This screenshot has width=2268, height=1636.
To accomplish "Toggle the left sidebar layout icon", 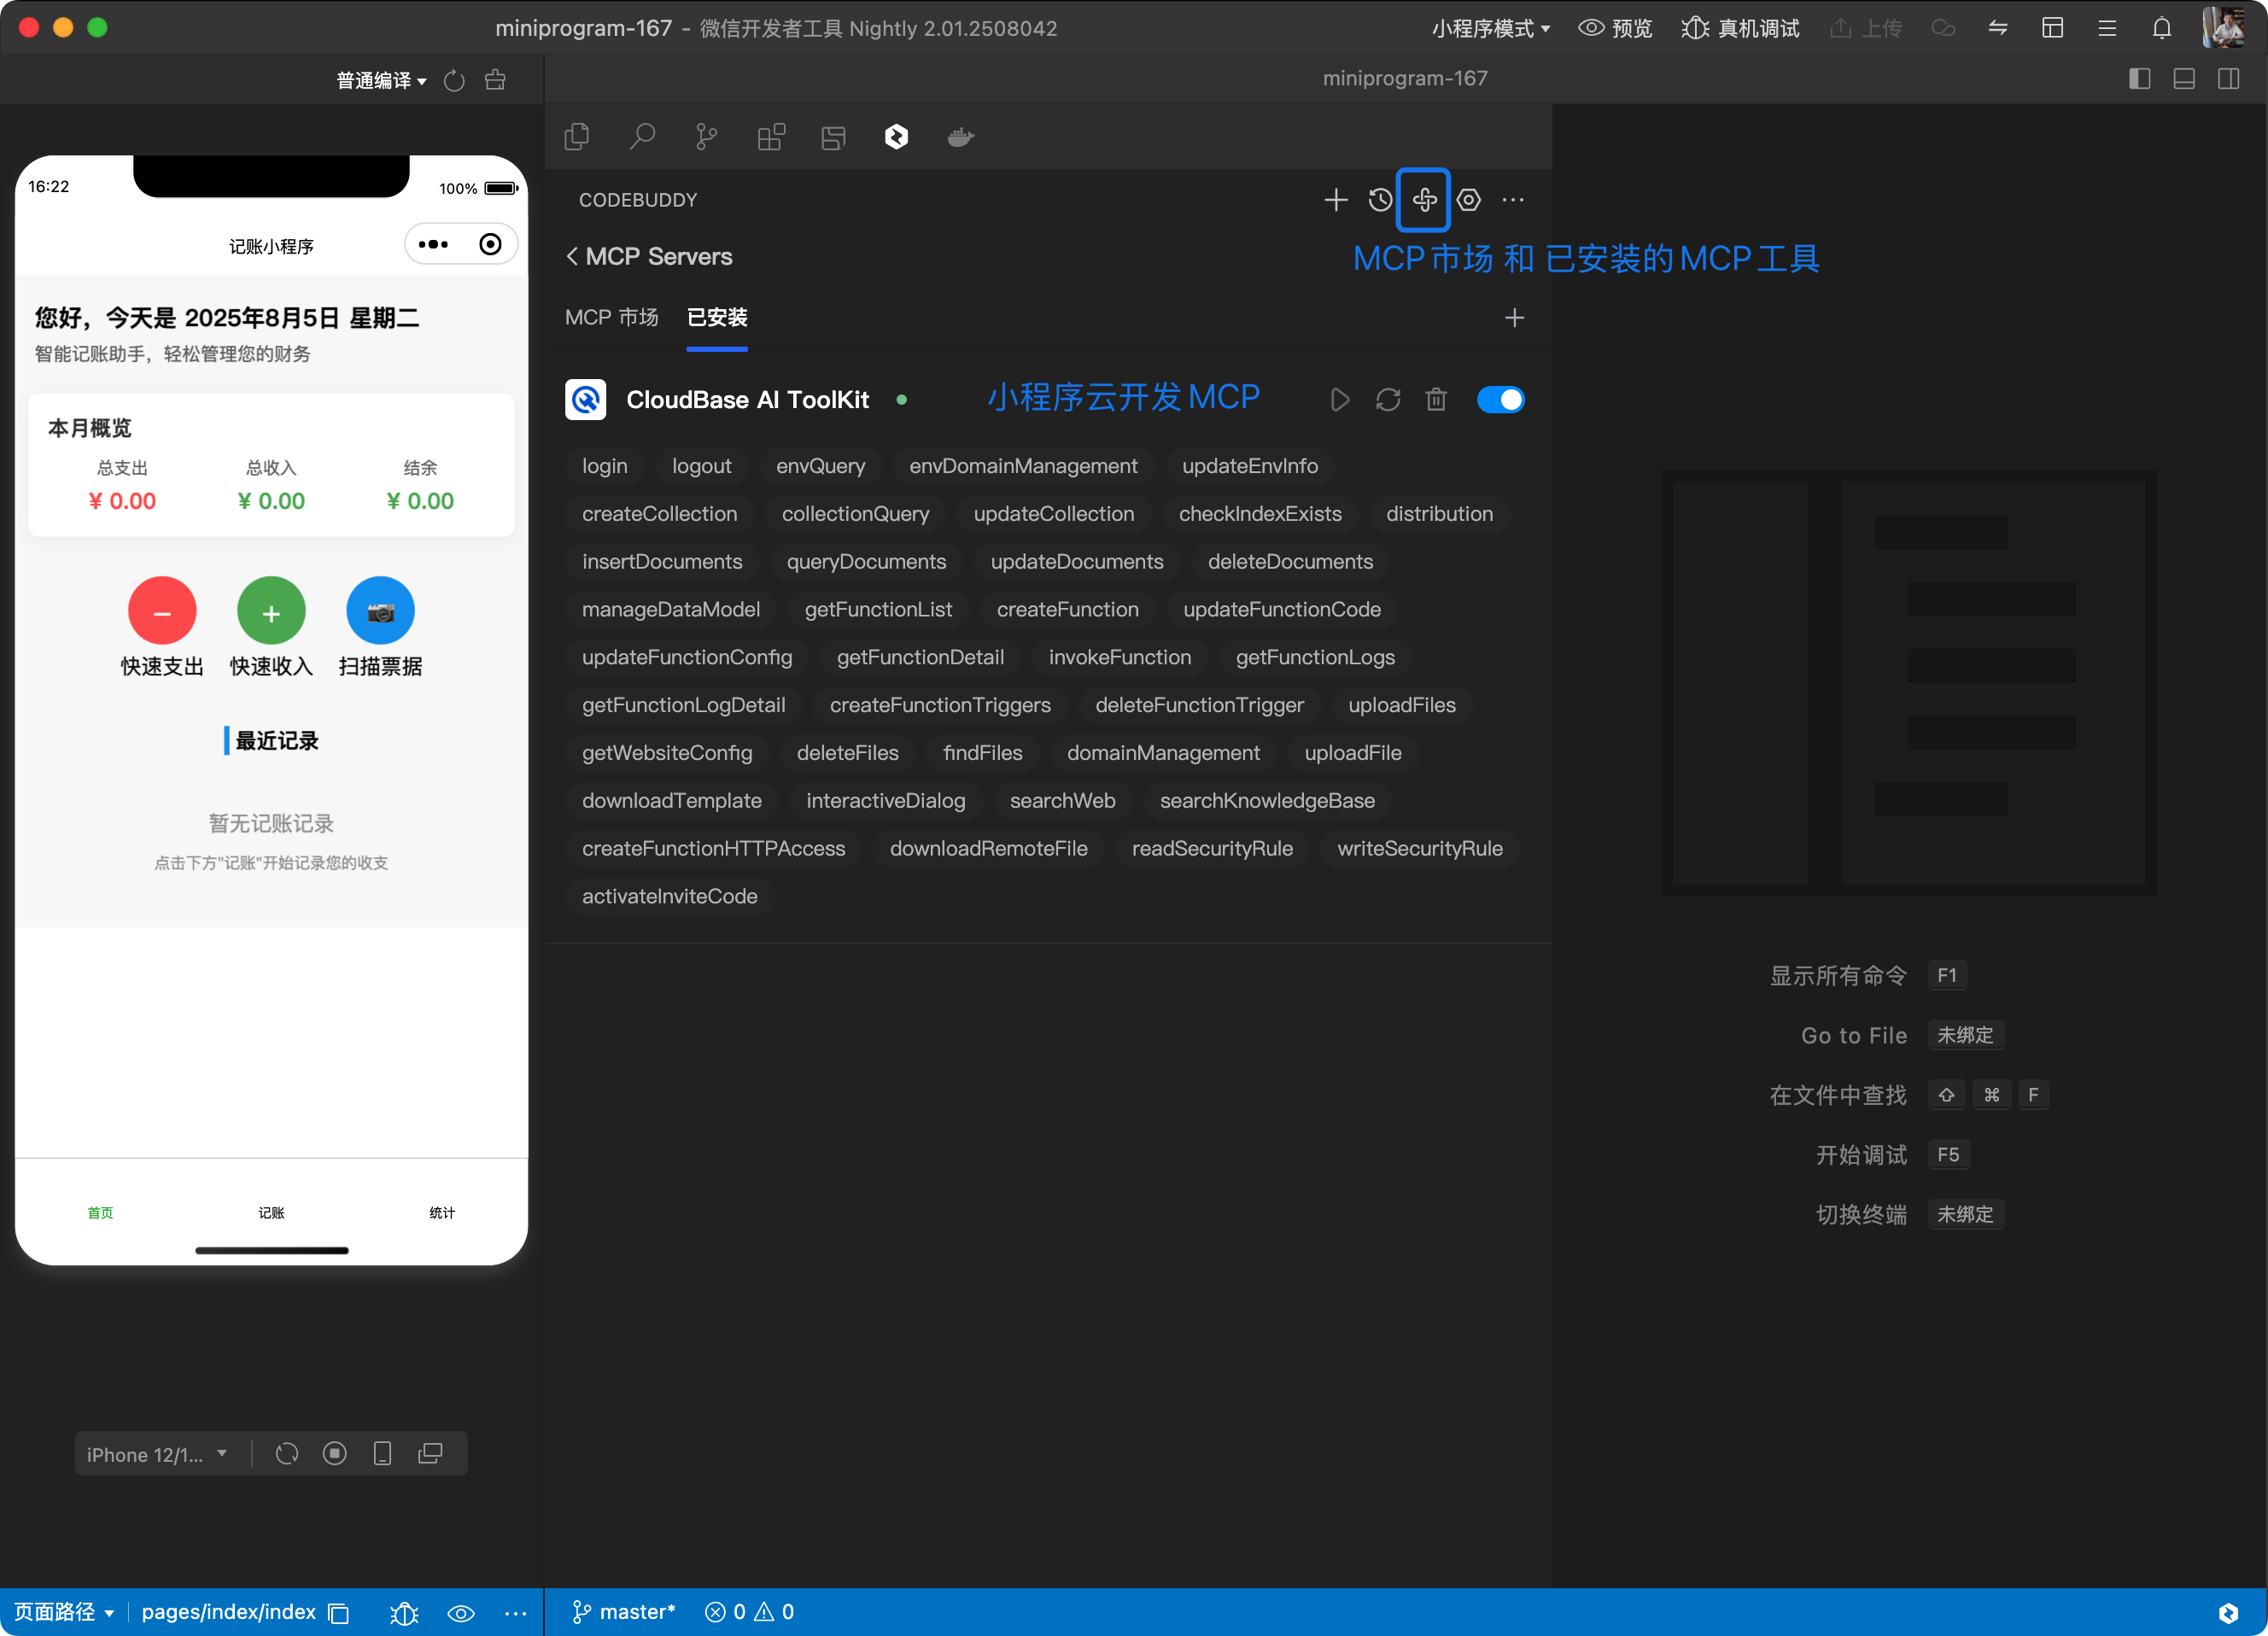I will (x=2139, y=79).
